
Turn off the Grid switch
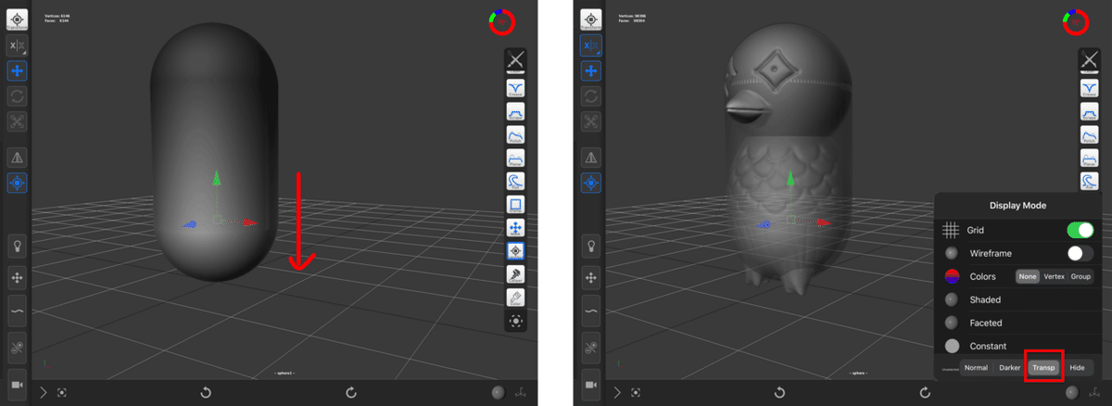point(1080,230)
